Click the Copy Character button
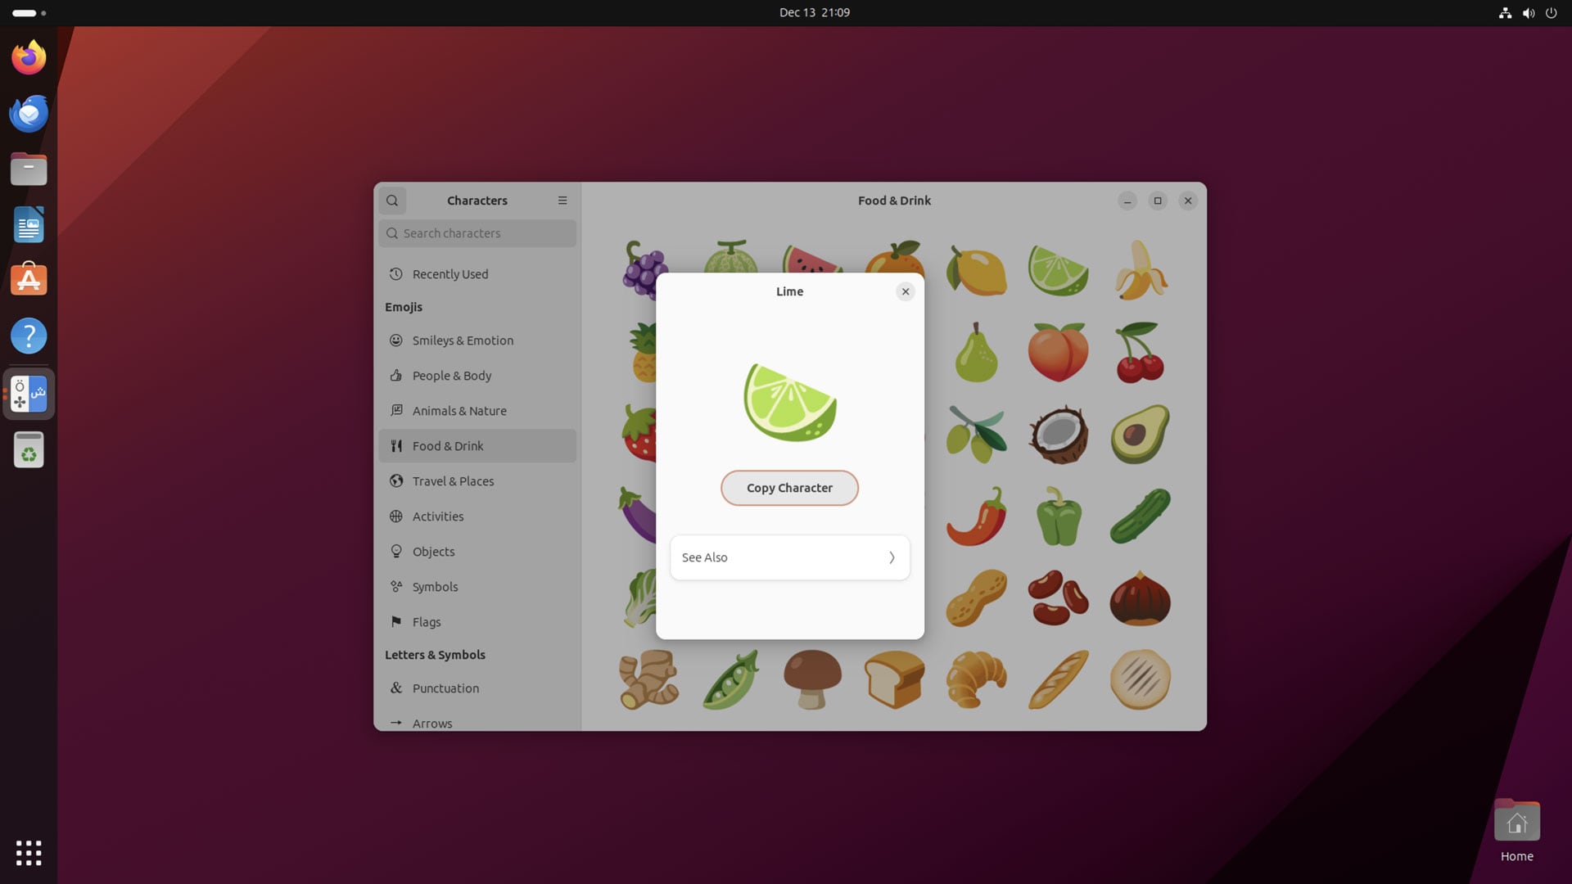 pyautogui.click(x=789, y=488)
